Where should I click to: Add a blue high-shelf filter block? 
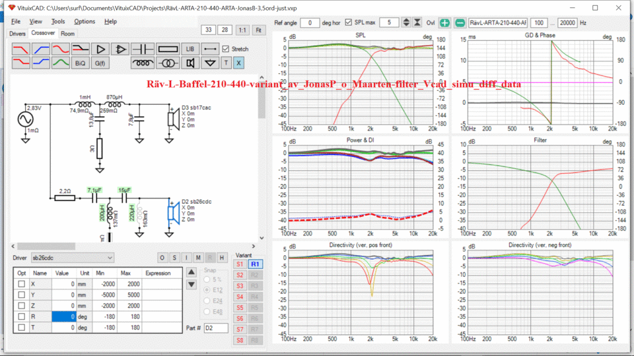click(41, 63)
